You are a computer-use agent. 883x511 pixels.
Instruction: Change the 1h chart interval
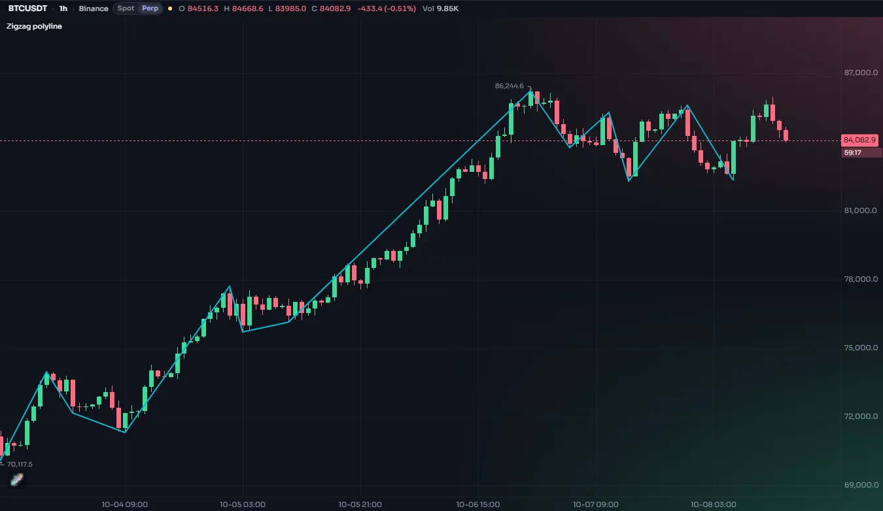(x=63, y=8)
